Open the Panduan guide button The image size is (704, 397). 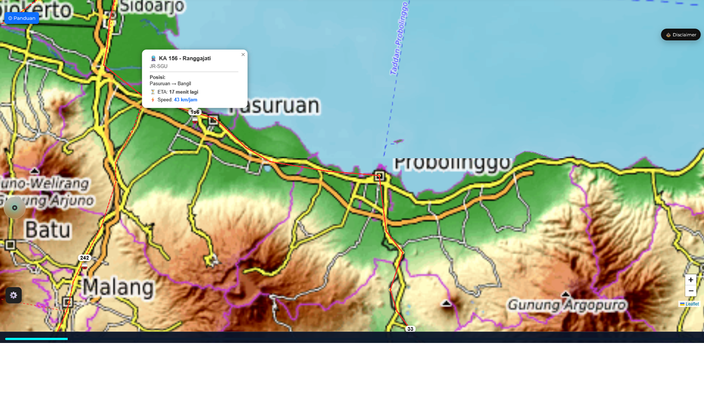pyautogui.click(x=22, y=18)
